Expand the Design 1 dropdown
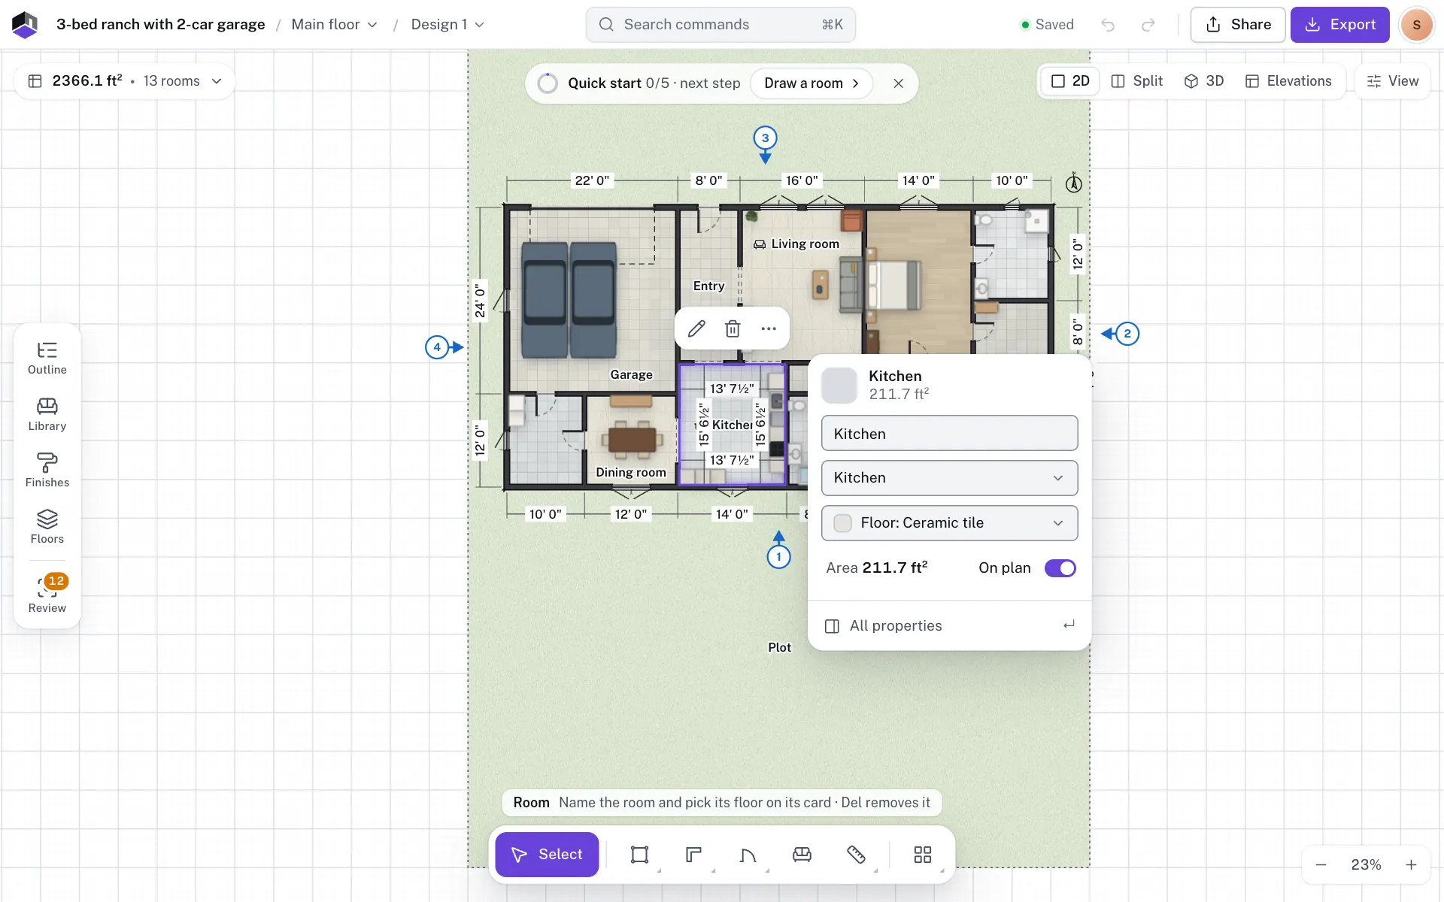The image size is (1444, 902). (x=447, y=25)
